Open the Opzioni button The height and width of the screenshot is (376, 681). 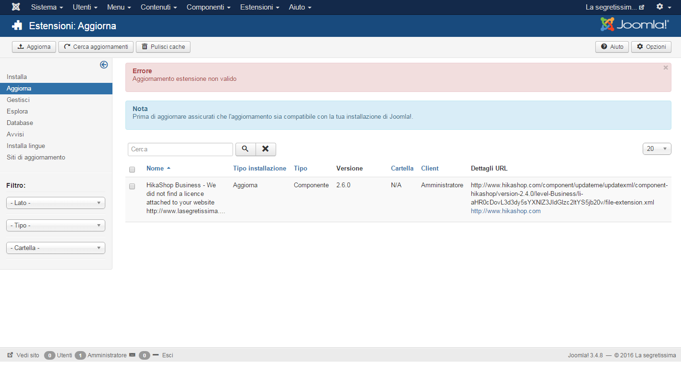click(651, 47)
